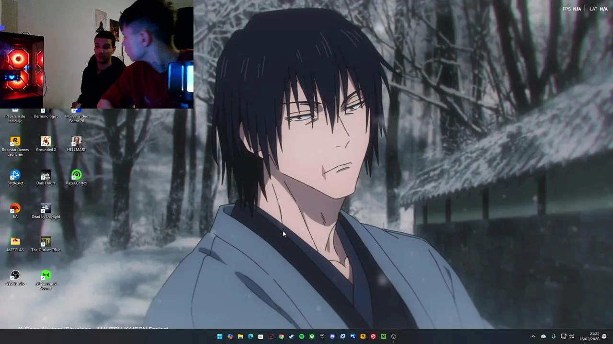Open the Rockstar Games Launcher desktop shortcut
The height and width of the screenshot is (344, 613).
(15, 146)
